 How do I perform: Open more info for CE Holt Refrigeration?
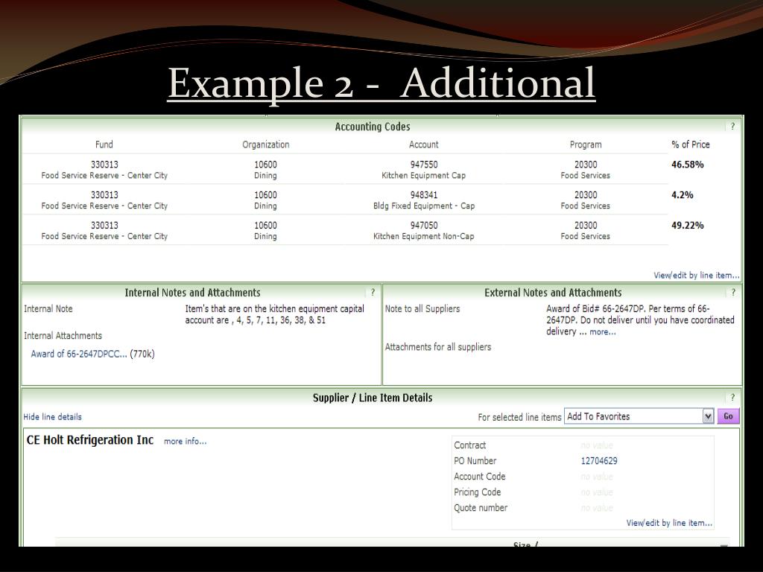click(x=185, y=441)
